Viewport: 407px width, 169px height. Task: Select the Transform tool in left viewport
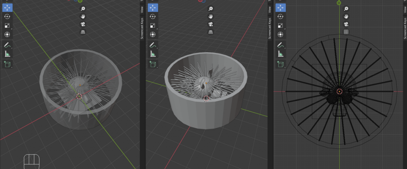[7, 34]
